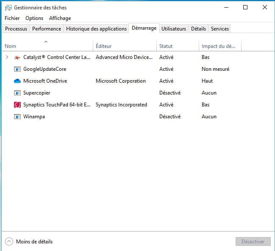Switch to the Processus tab
The height and width of the screenshot is (251, 275).
16,28
